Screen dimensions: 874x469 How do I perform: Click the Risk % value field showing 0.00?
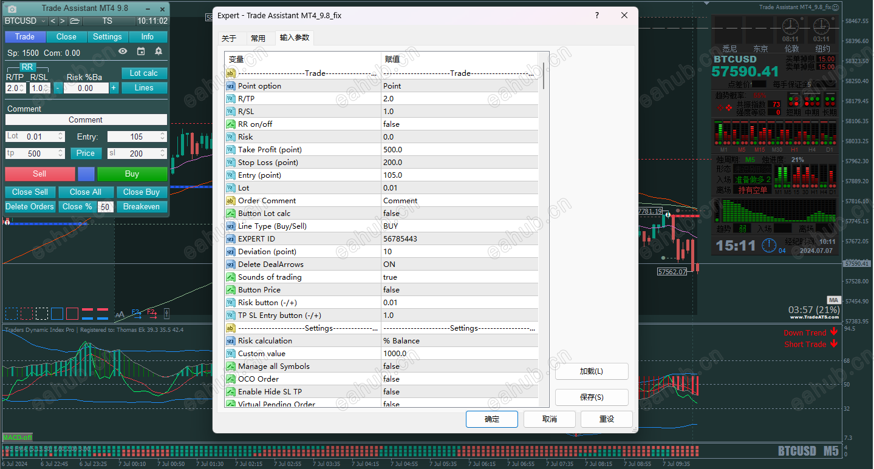tap(86, 88)
